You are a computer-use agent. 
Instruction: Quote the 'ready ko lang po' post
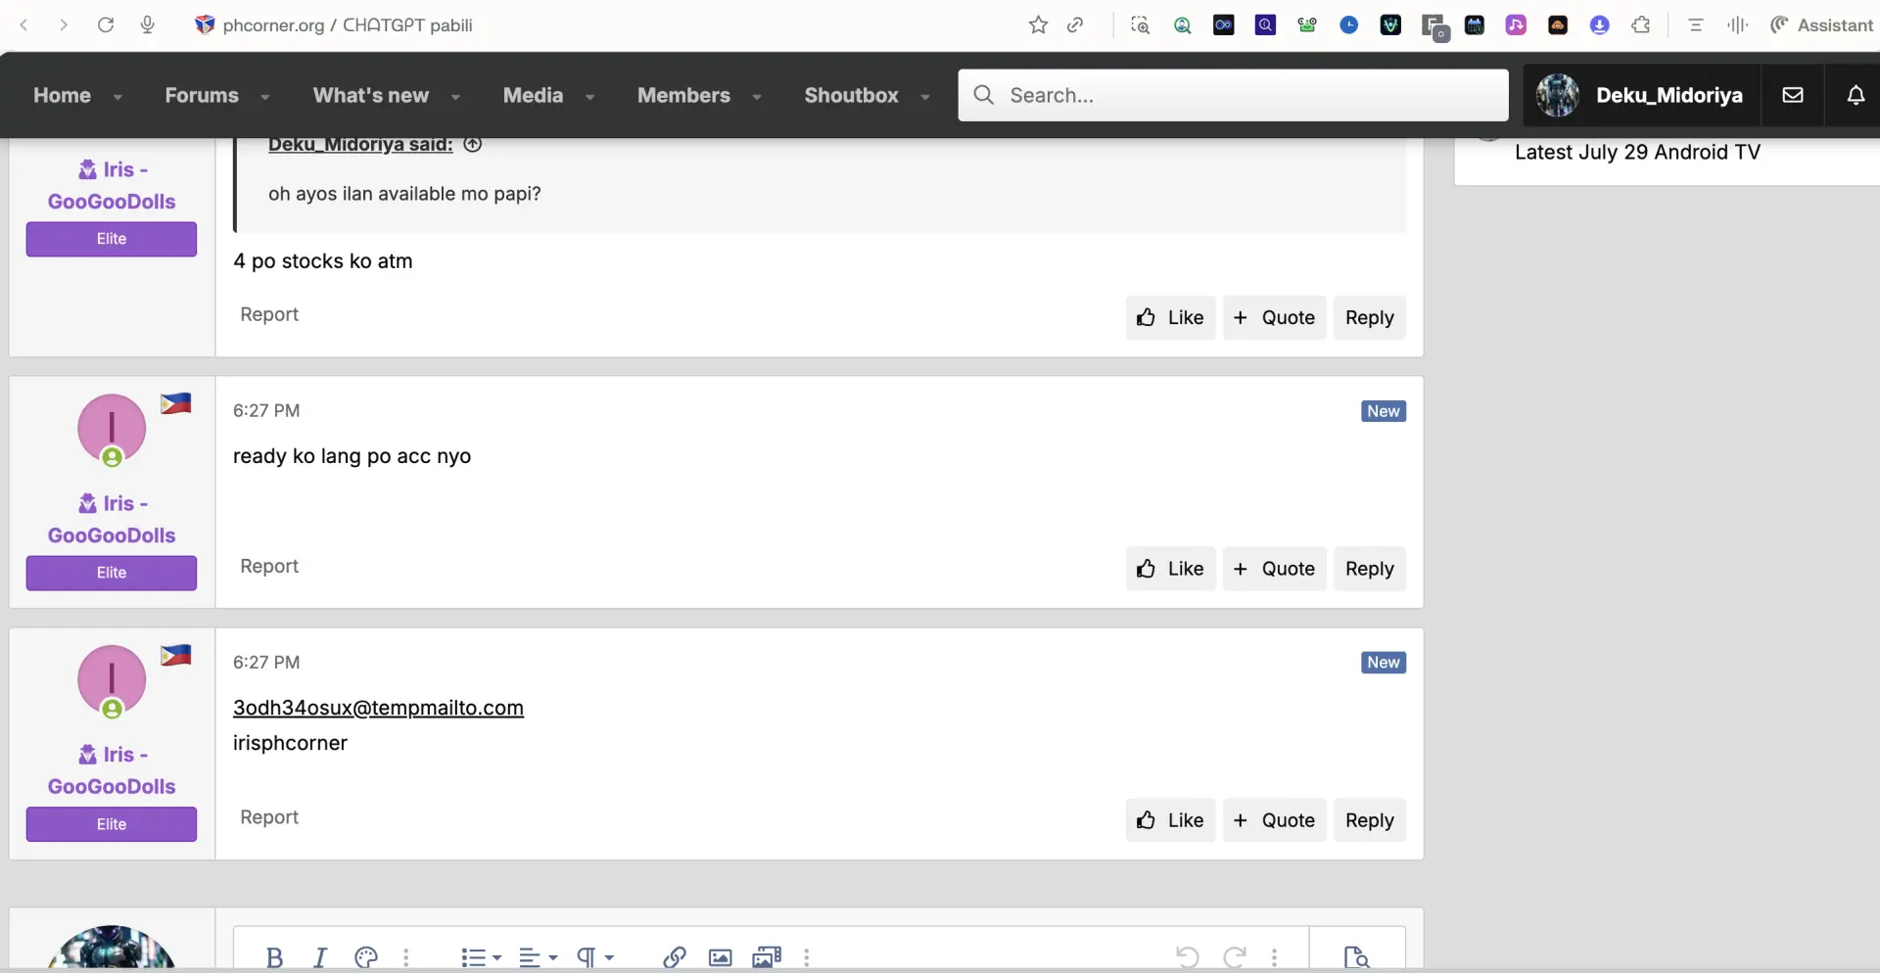(x=1274, y=569)
